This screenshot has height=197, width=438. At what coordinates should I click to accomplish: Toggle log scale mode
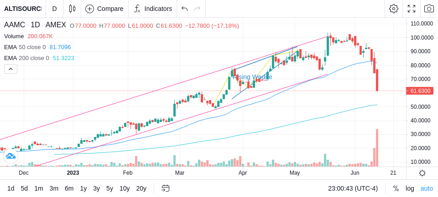(410, 188)
